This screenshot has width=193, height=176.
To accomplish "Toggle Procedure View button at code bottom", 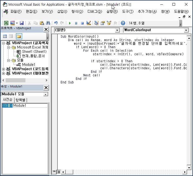I will (x=54, y=172).
